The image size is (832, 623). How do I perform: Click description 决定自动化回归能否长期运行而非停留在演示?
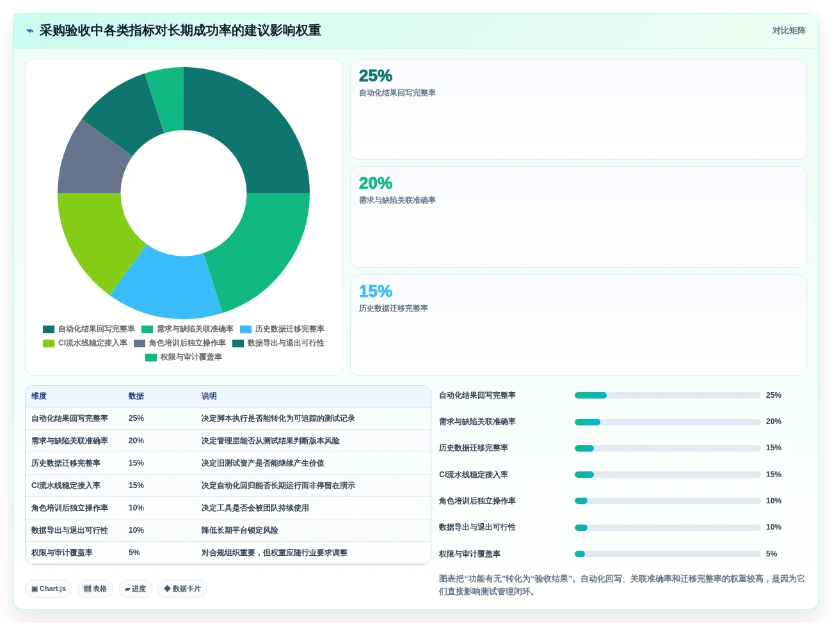(278, 485)
